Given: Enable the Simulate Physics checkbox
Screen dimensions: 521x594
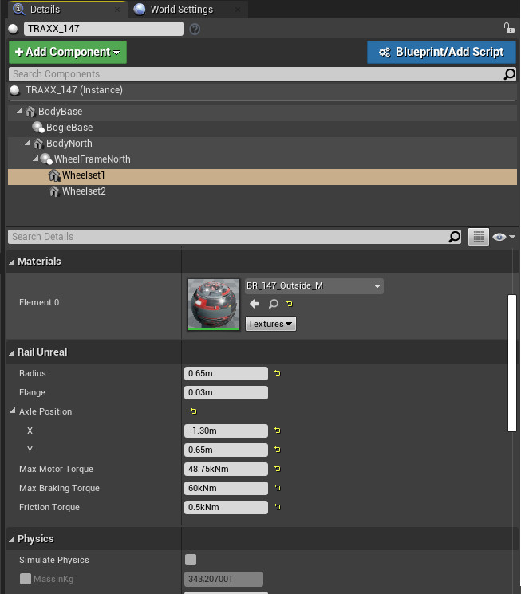Looking at the screenshot, I should click(191, 560).
